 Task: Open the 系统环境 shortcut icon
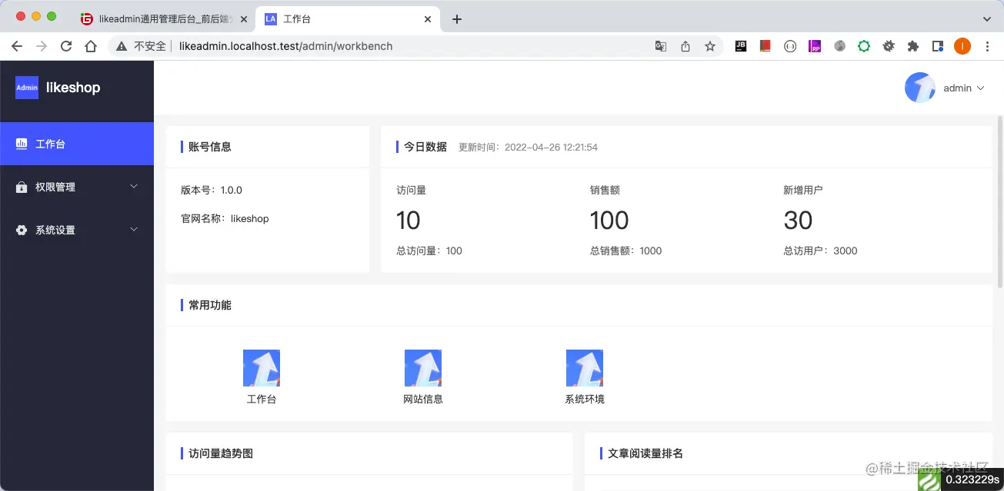point(585,368)
